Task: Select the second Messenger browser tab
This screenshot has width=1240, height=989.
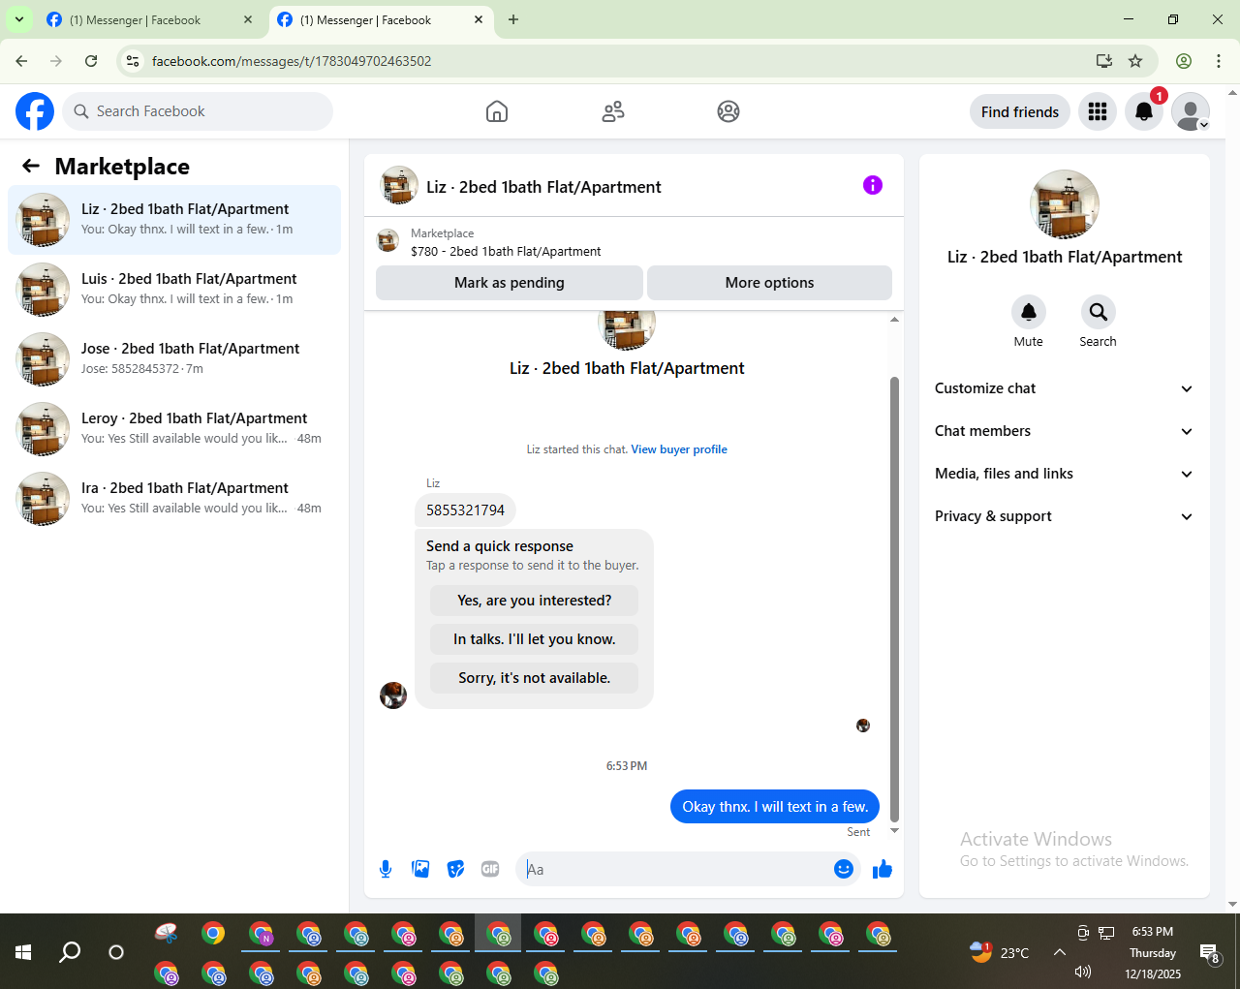Action: pyautogui.click(x=381, y=19)
